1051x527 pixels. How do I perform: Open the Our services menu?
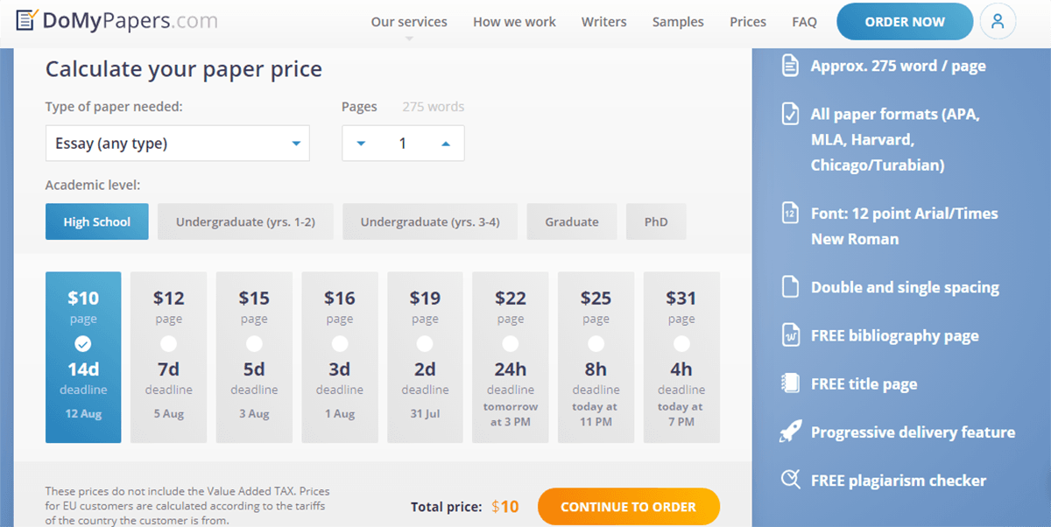point(409,22)
